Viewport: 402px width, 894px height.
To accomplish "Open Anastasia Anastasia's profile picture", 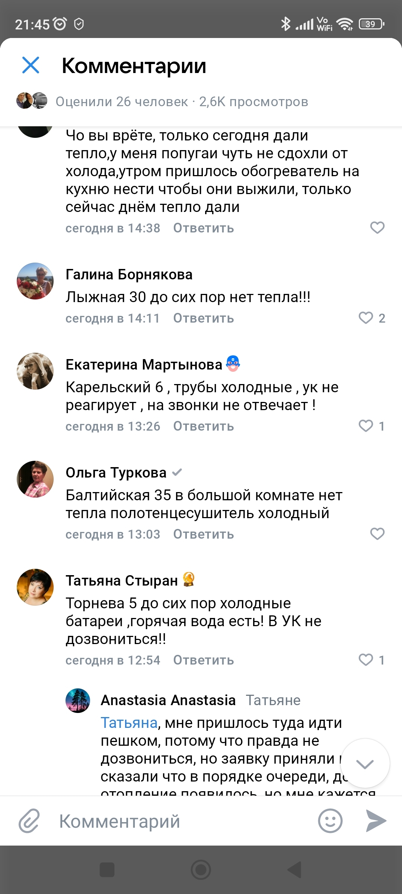I will (78, 701).
